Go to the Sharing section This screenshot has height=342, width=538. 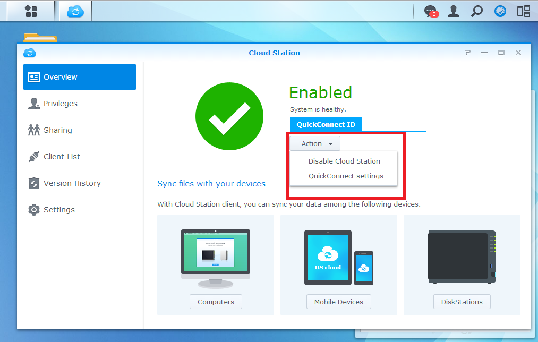80,130
